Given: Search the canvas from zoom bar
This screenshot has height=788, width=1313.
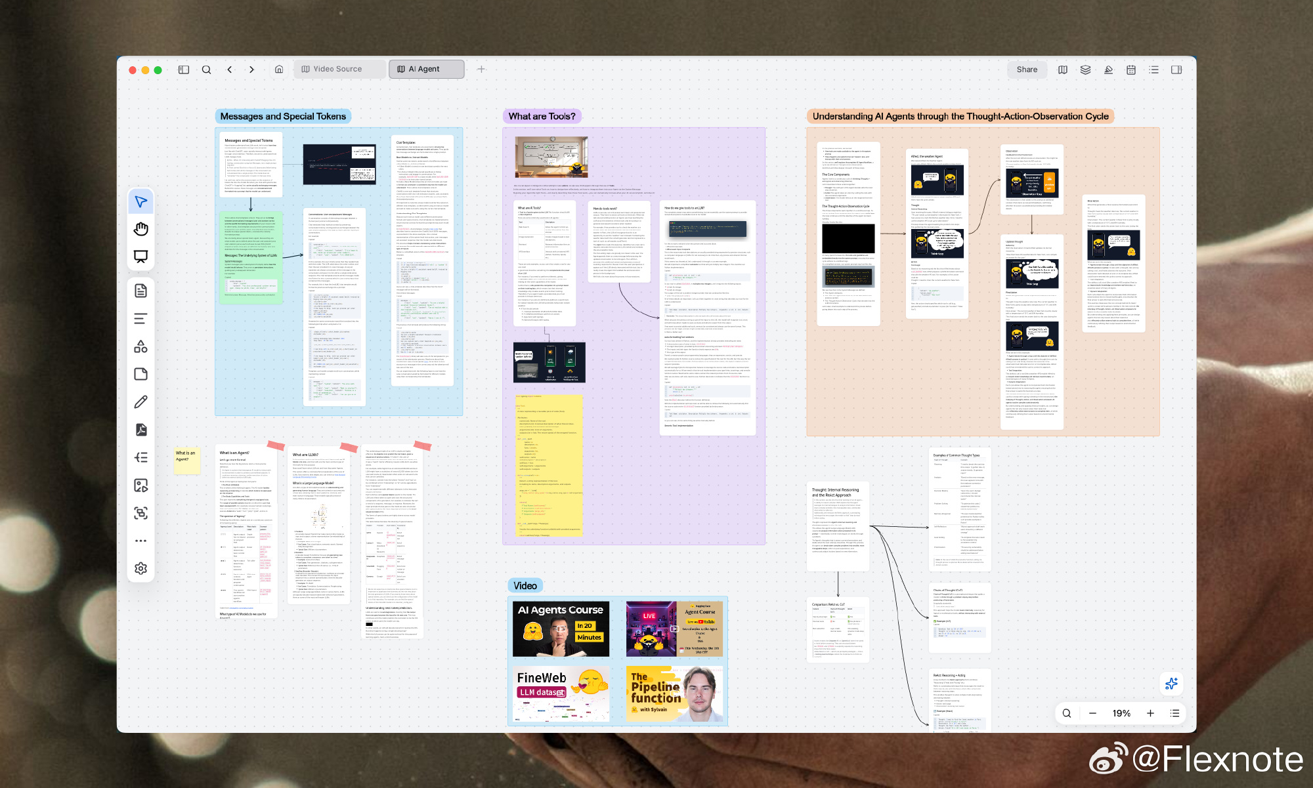Looking at the screenshot, I should pos(1067,713).
